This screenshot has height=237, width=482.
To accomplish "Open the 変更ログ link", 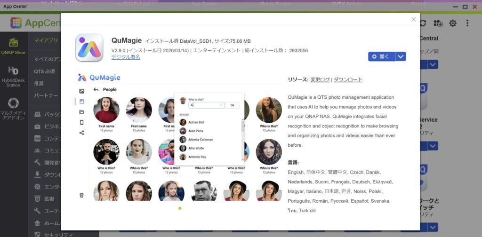I will click(320, 80).
